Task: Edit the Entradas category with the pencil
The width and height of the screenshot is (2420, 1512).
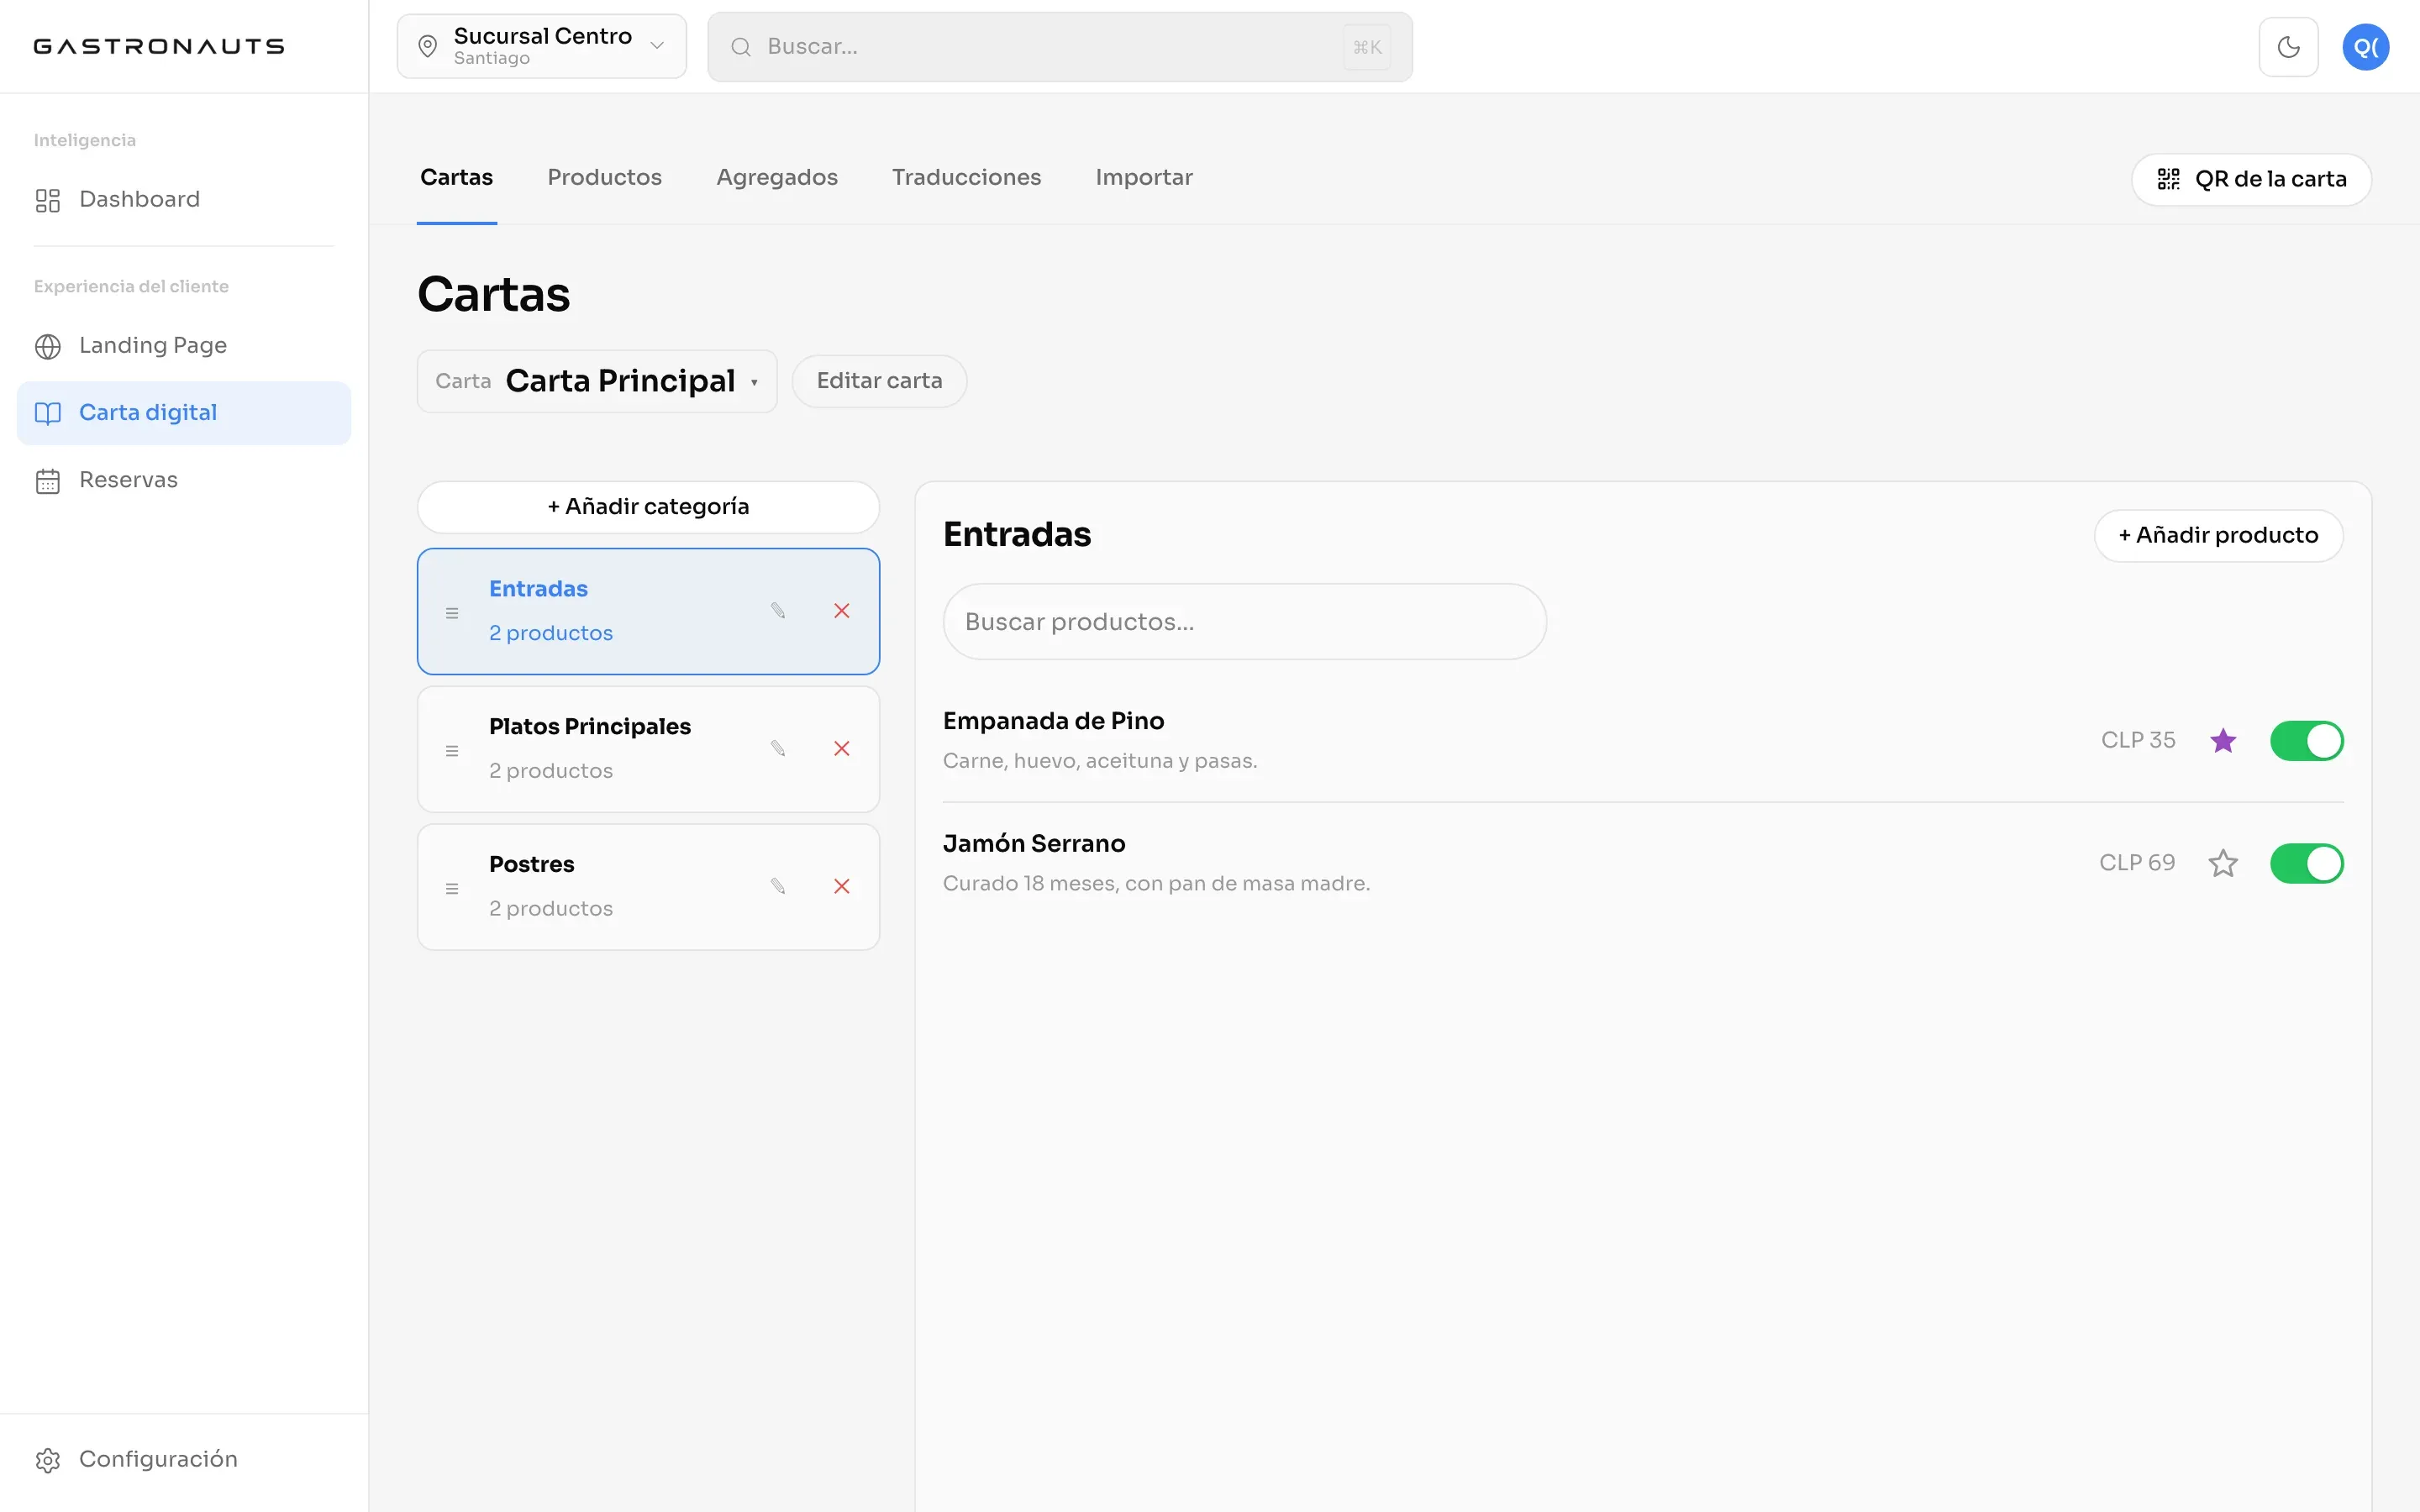Action: tap(778, 610)
